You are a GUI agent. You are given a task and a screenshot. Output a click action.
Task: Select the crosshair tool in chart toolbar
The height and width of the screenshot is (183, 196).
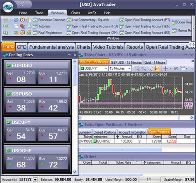click(166, 68)
